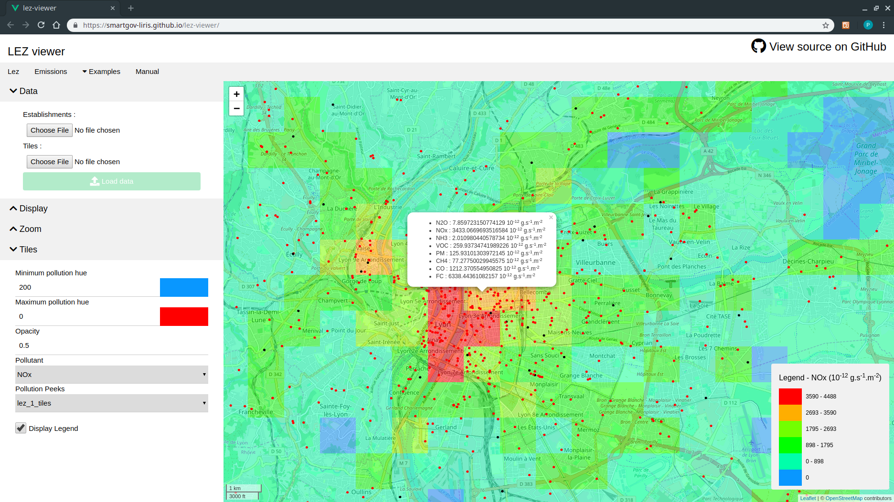
Task: Click the red 3590 - 4488 legend swatch
Action: coord(790,397)
